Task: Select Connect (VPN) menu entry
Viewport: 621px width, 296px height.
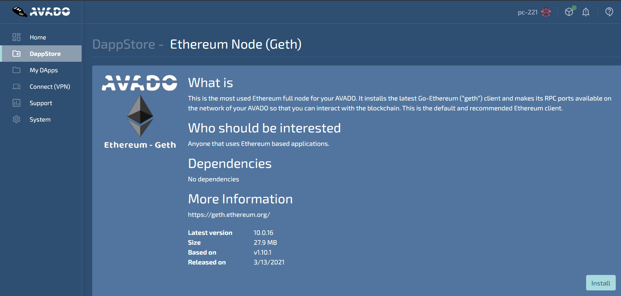Action: coord(50,87)
